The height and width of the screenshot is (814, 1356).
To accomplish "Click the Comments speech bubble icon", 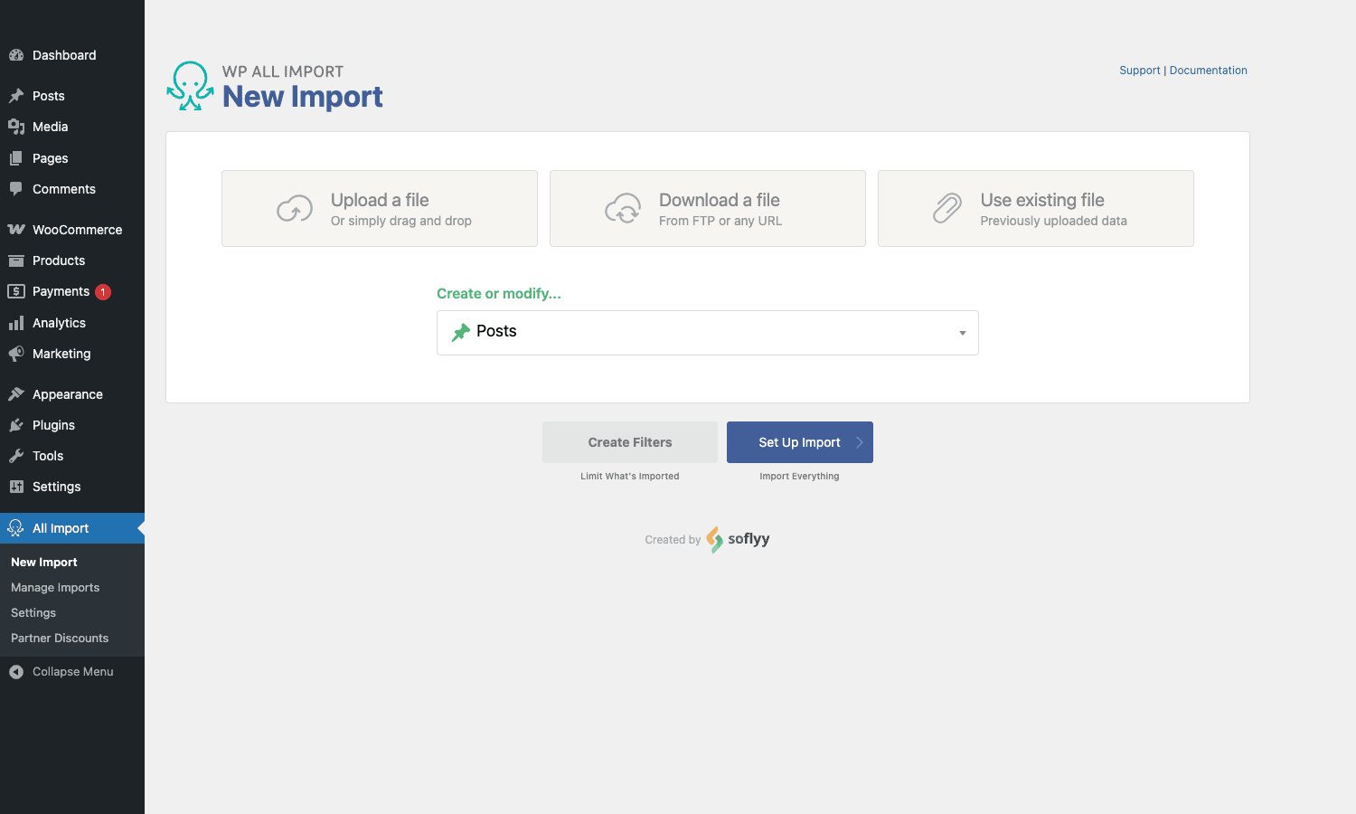I will click(16, 189).
